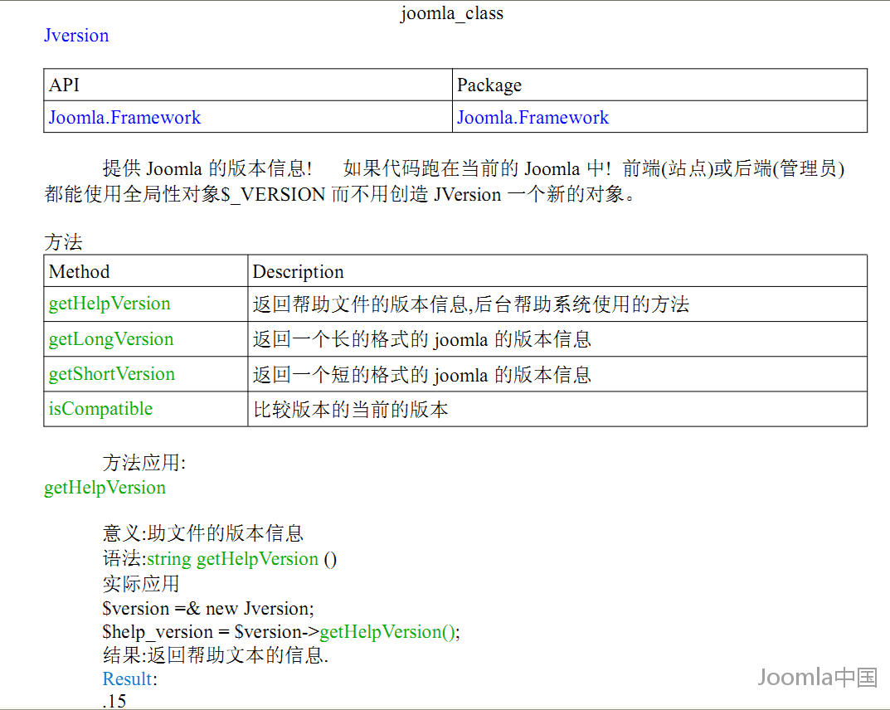Click the API table header cell
The width and height of the screenshot is (890, 710).
click(248, 85)
